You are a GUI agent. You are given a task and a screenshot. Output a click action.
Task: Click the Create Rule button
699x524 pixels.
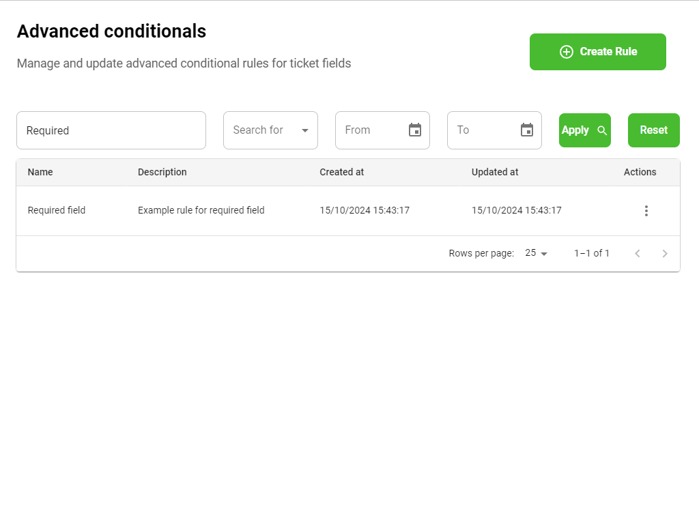tap(597, 51)
